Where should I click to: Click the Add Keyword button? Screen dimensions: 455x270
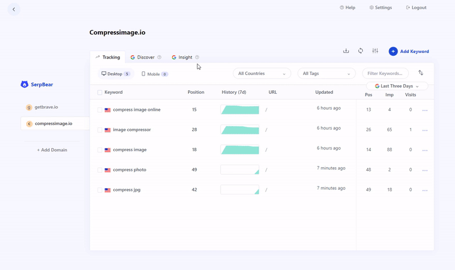pyautogui.click(x=409, y=51)
